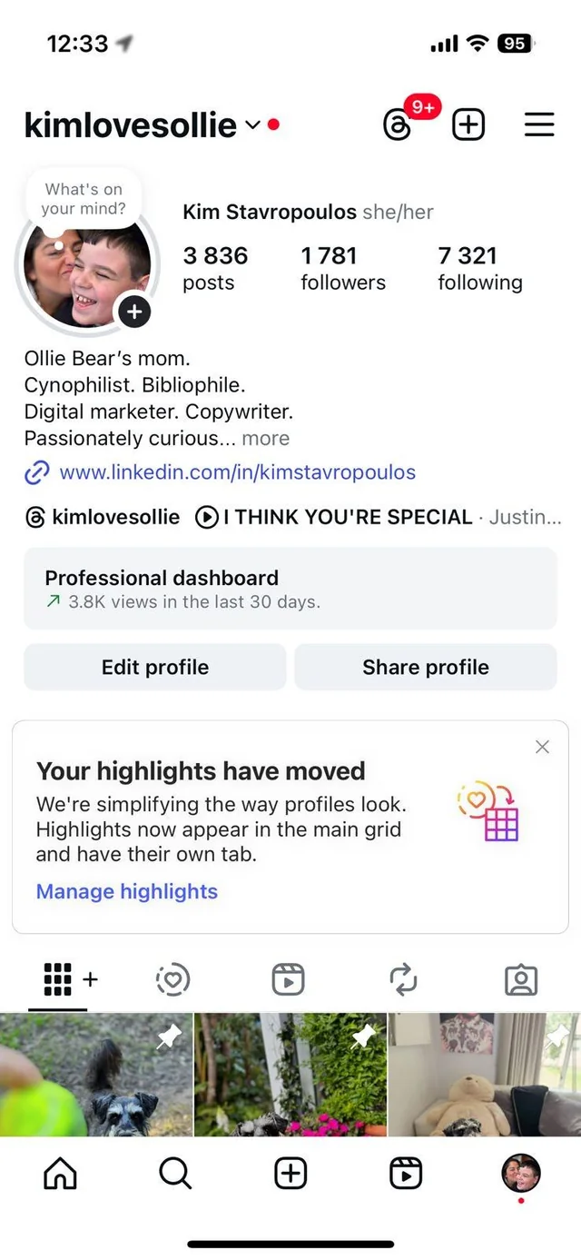The image size is (581, 1260).
Task: Go to the Home feed
Action: point(61,1174)
